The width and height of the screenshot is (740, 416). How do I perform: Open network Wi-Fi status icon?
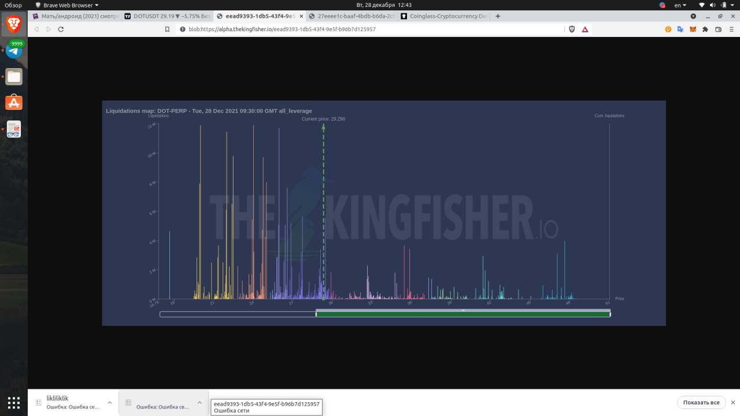pos(702,5)
